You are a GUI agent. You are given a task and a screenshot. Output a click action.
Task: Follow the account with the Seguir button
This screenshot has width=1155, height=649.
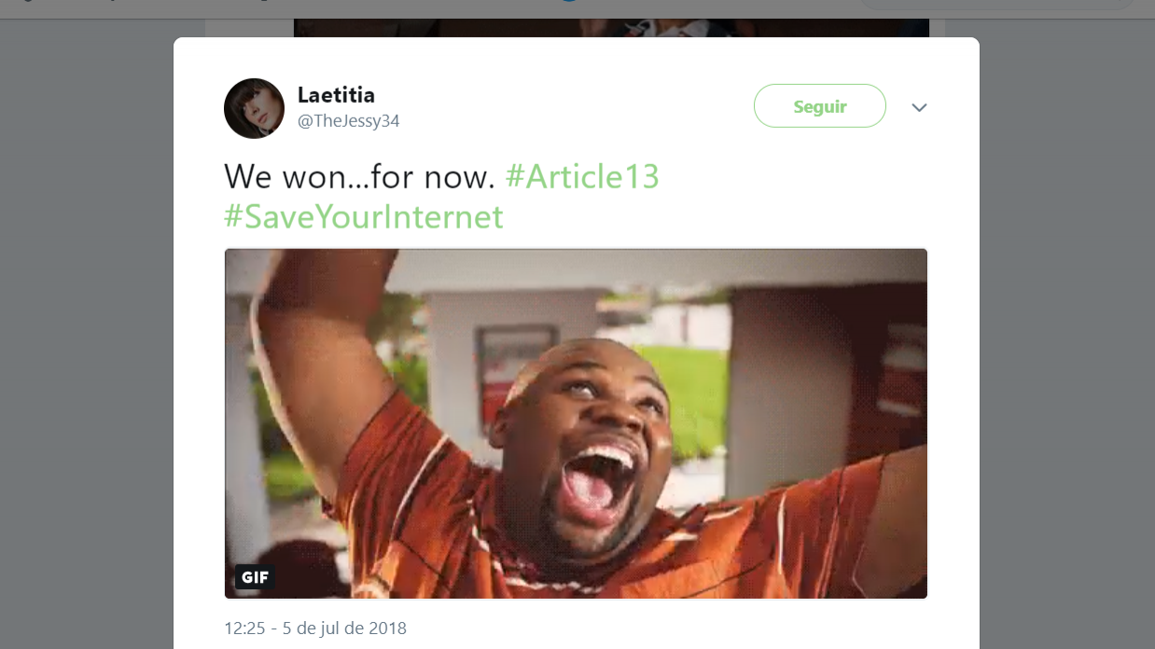819,106
